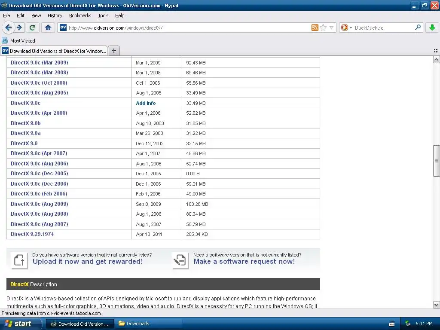Open the DuckDuckGo search engine selector
The image size is (440, 330).
(346, 27)
